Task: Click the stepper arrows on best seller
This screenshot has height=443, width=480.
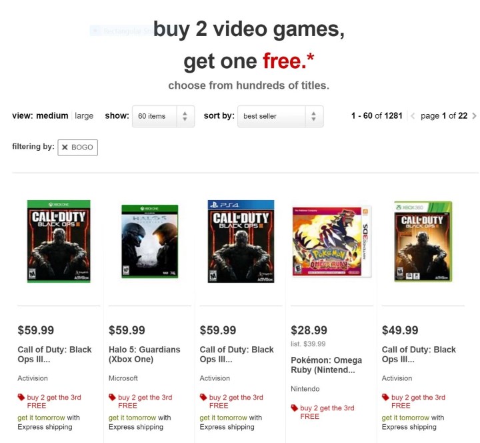Action: pos(313,116)
